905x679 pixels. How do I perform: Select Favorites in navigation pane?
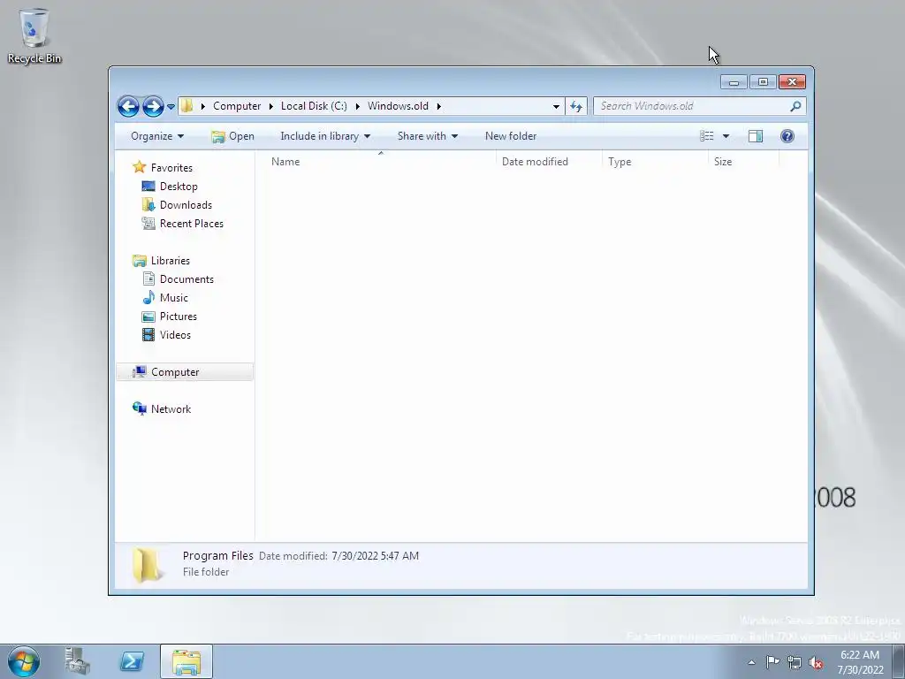point(171,168)
